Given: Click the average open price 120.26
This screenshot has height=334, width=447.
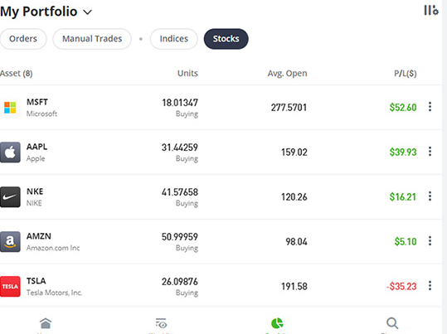Looking at the screenshot, I should (294, 197).
